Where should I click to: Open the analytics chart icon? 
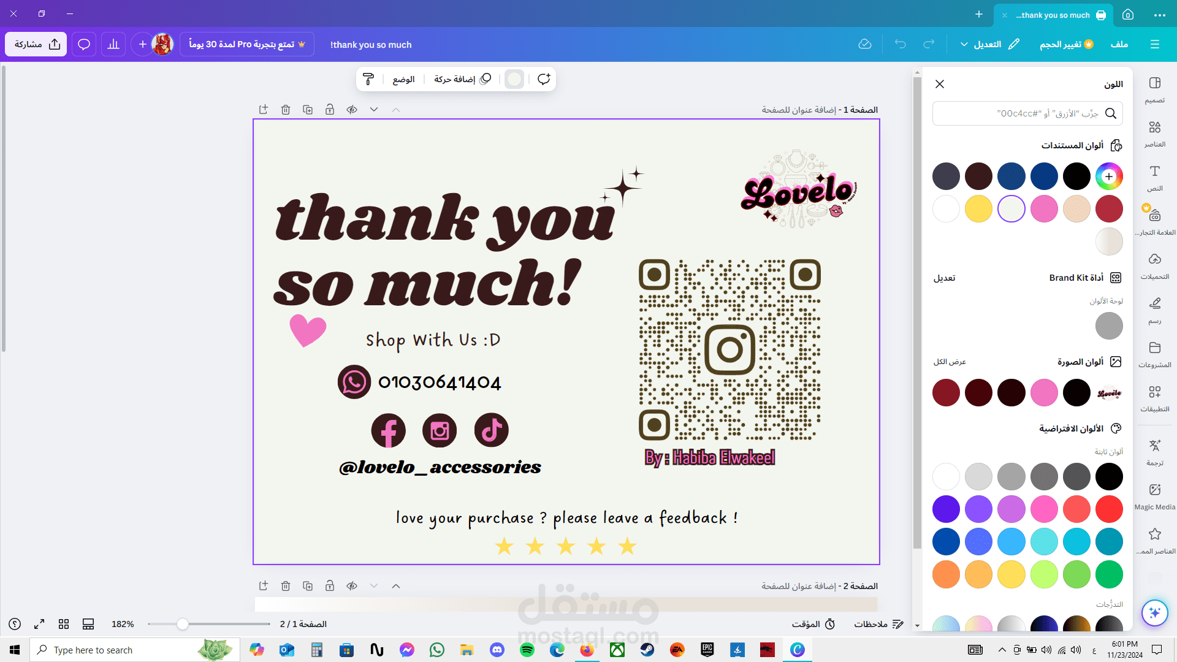(113, 44)
